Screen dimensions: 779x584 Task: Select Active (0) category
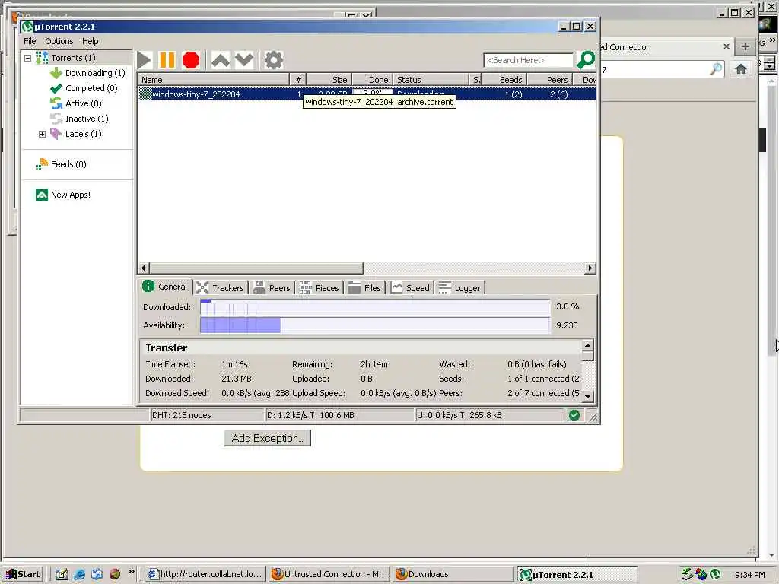pyautogui.click(x=84, y=103)
